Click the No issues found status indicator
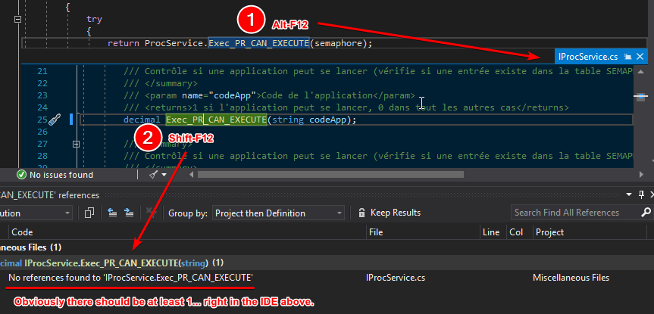 (55, 175)
